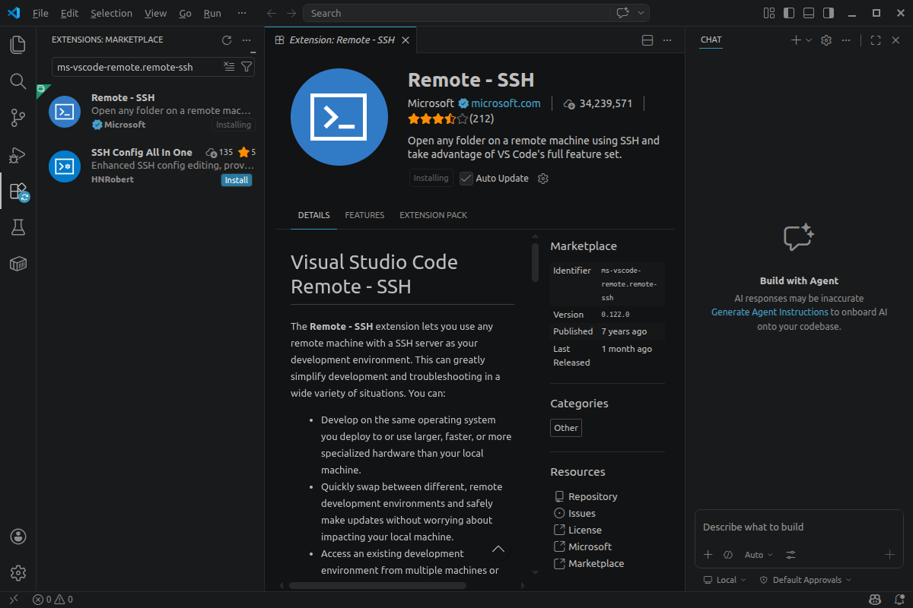
Task: Open the notifications bell in status bar
Action: pos(899,600)
